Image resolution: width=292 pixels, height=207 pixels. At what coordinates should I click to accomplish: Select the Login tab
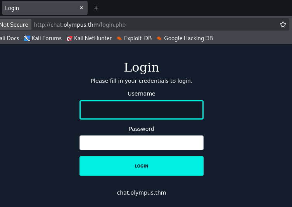tap(39, 8)
